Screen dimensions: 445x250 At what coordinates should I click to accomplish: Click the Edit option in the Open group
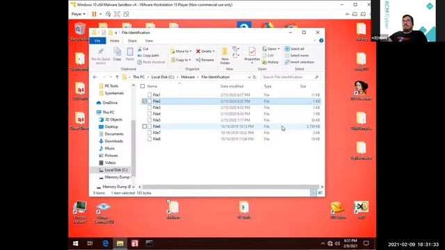point(268,56)
